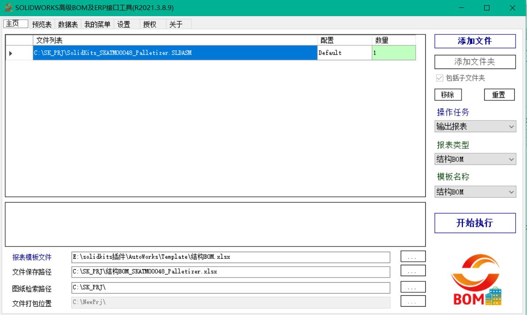Switch to the 设置 tab
This screenshot has width=527, height=315.
(x=123, y=25)
